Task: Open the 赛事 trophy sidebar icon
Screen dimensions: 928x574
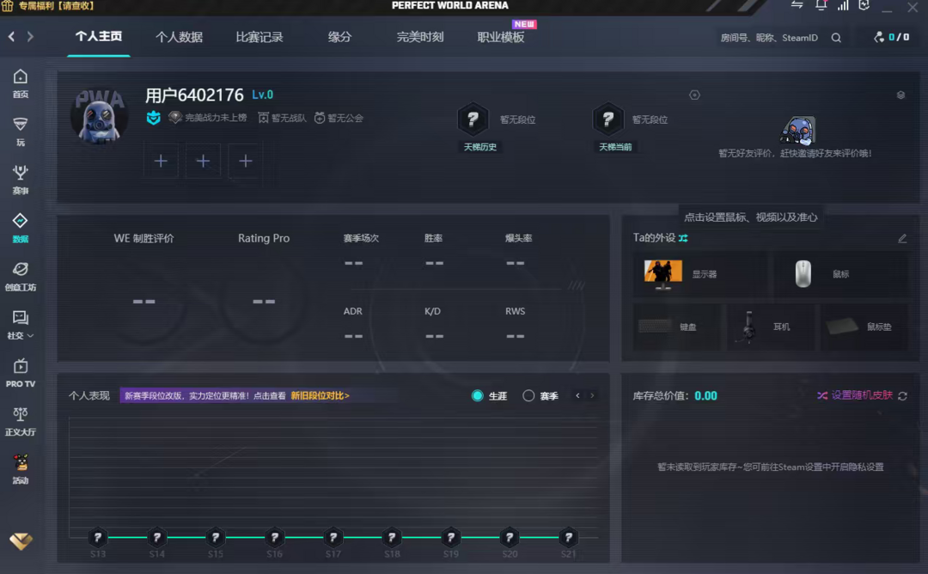Action: pyautogui.click(x=21, y=179)
